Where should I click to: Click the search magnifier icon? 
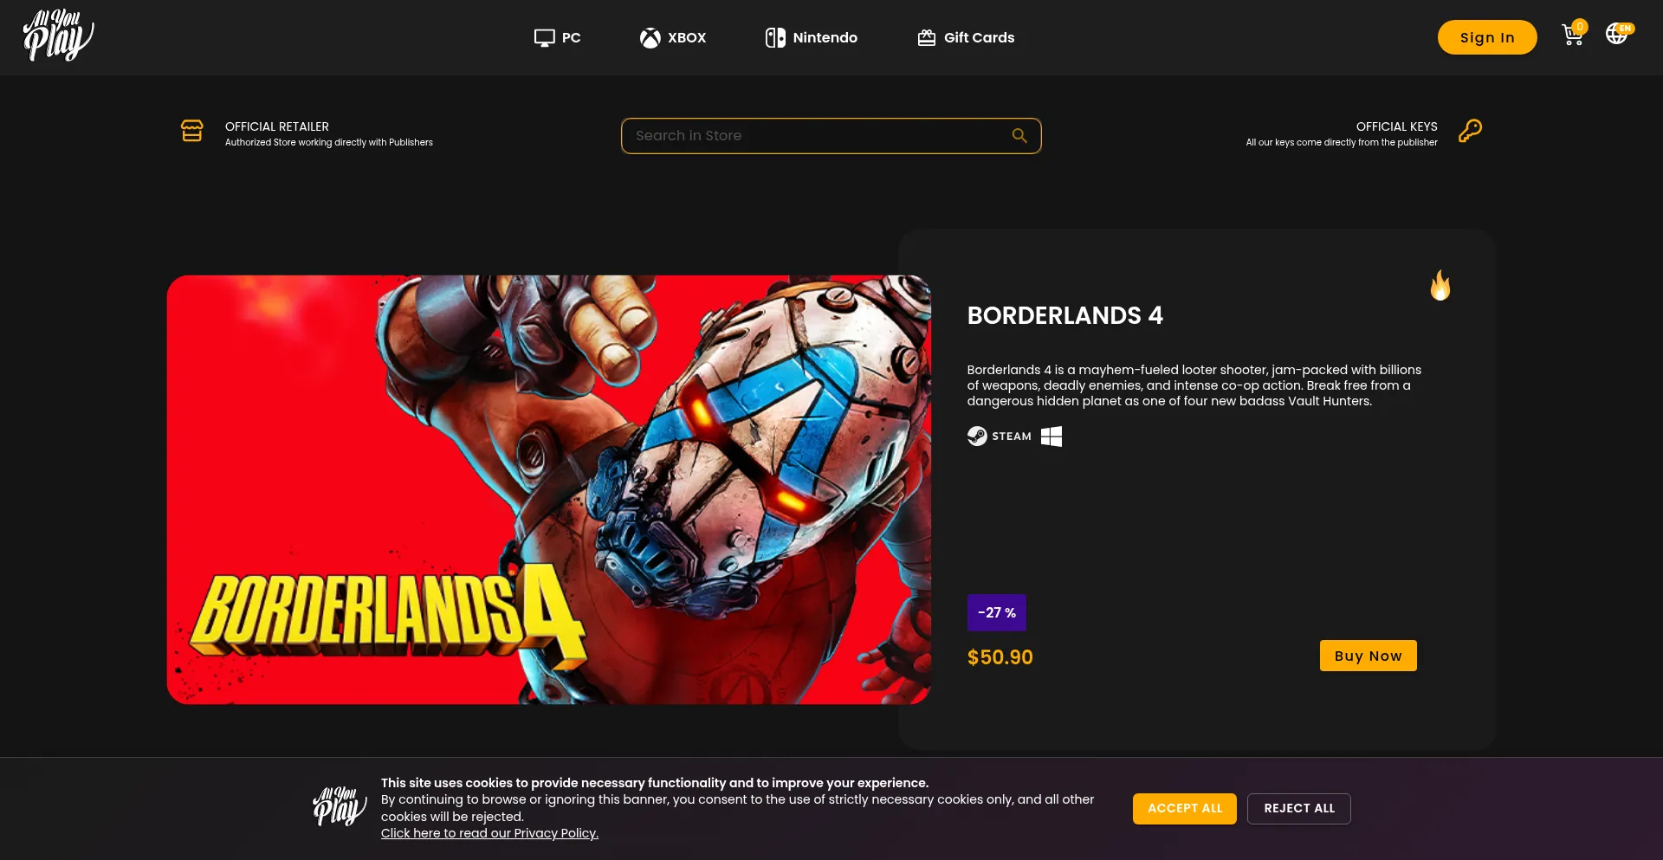1019,136
